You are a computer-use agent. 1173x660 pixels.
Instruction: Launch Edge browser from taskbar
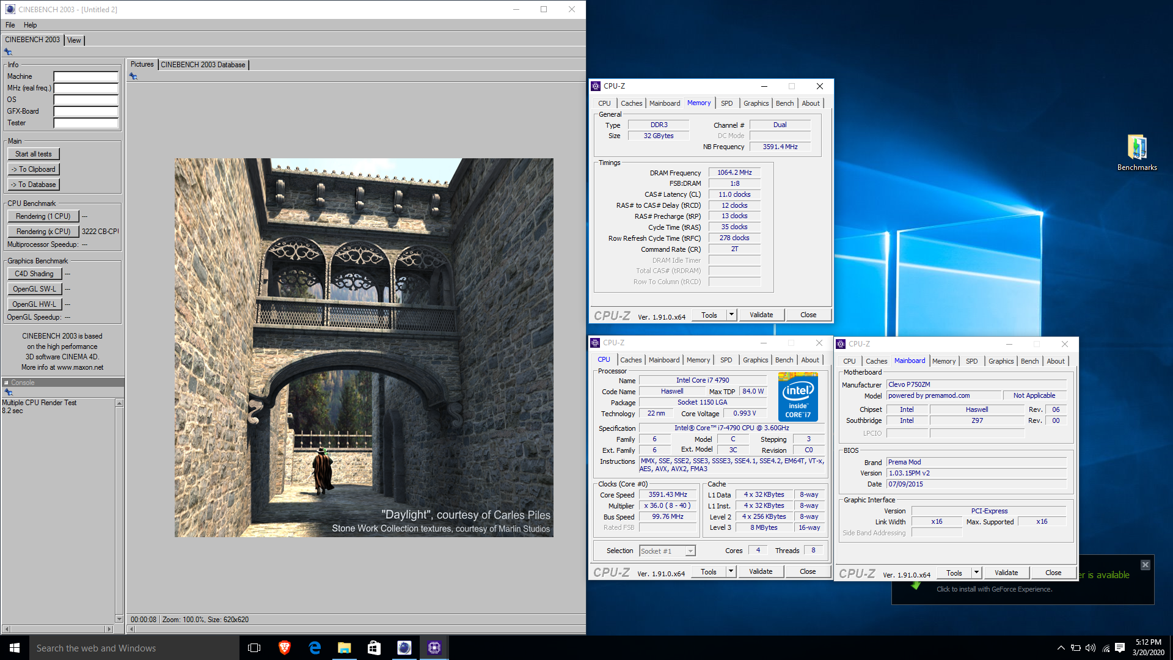315,648
